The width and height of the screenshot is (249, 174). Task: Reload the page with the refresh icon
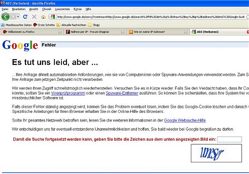click(x=25, y=17)
